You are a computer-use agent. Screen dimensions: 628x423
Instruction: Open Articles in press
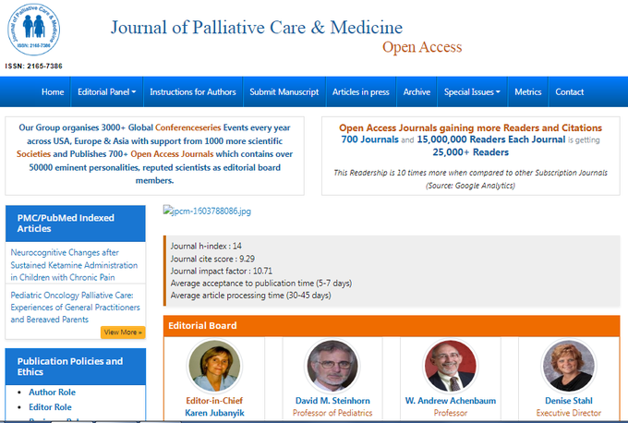point(360,92)
